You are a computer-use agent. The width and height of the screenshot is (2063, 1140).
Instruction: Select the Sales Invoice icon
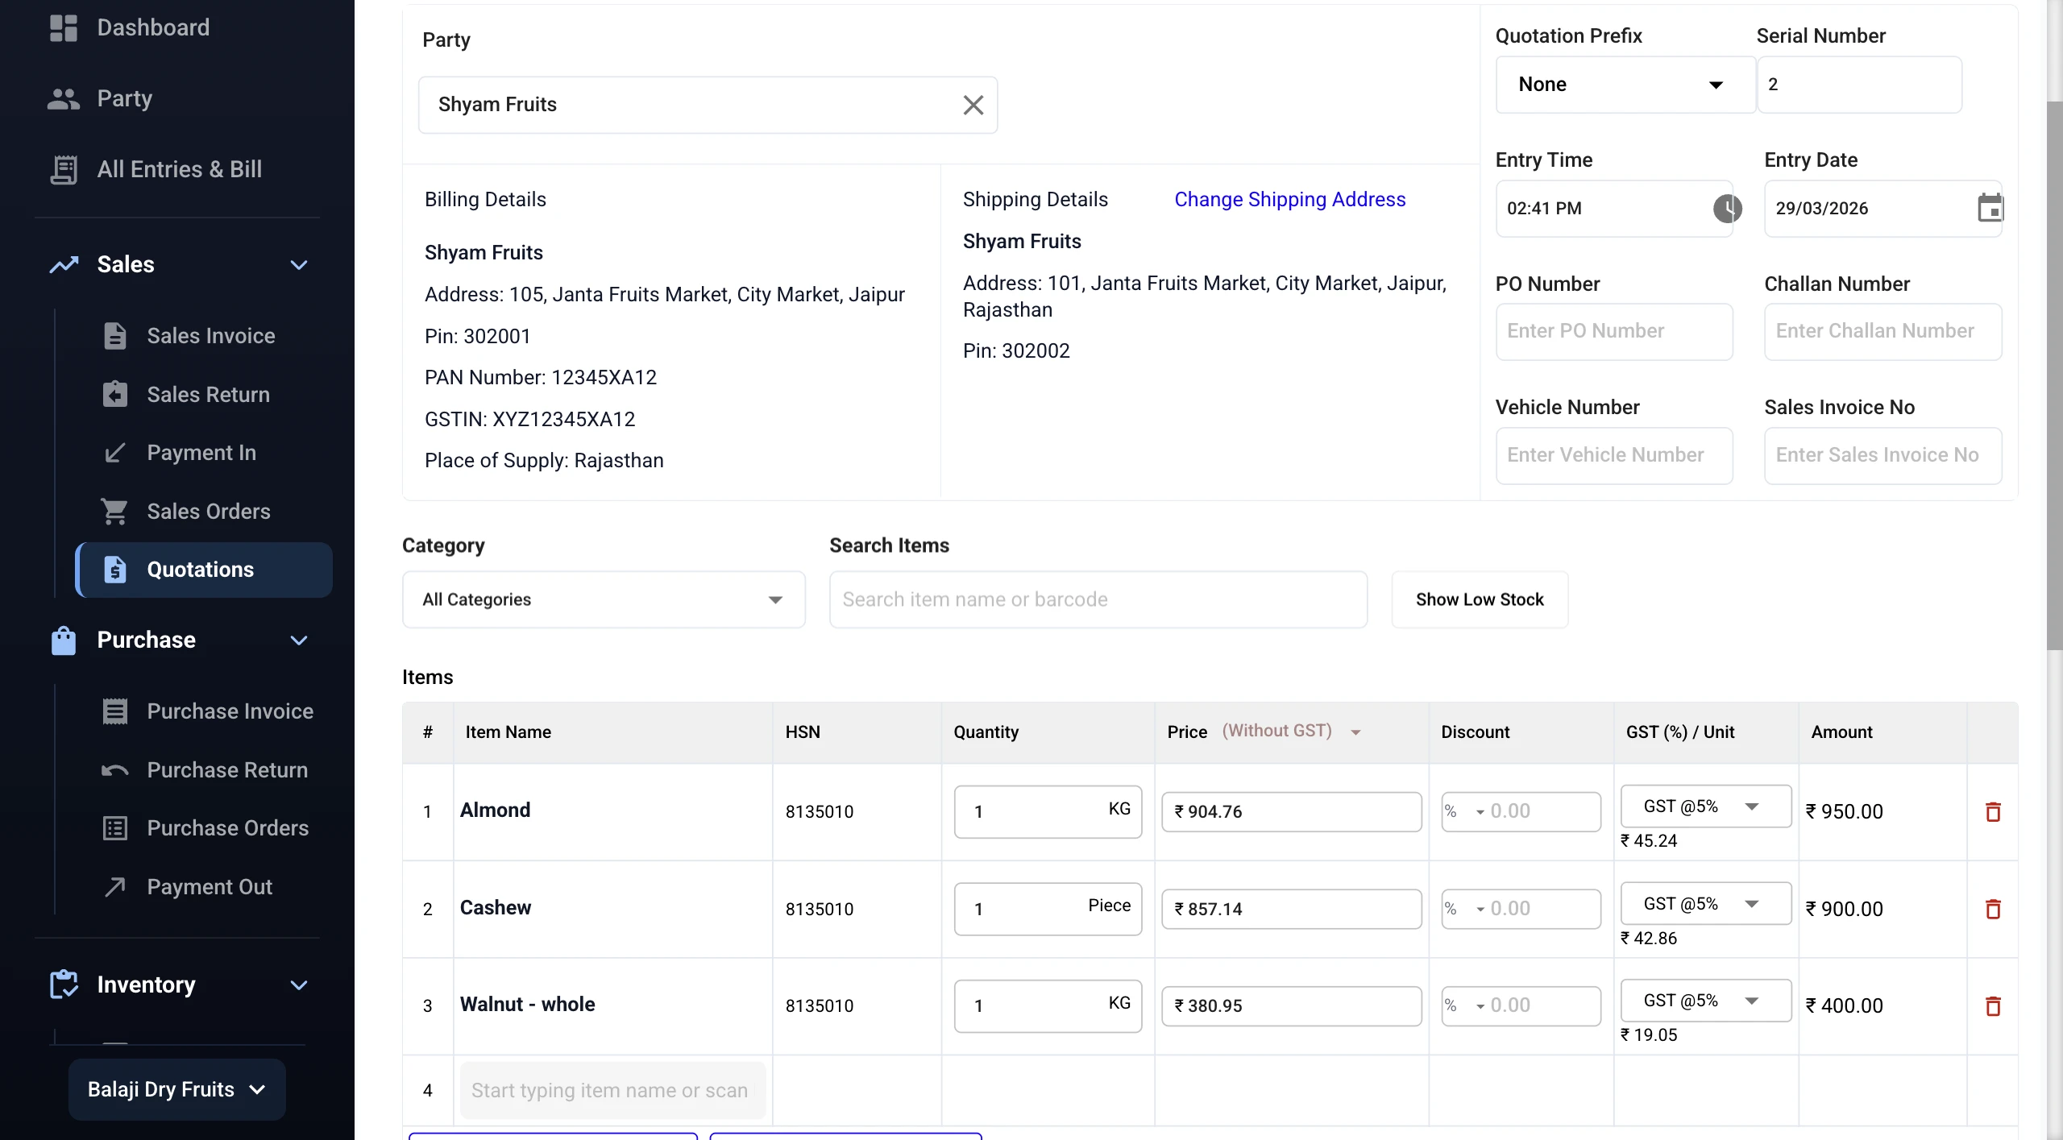click(115, 336)
